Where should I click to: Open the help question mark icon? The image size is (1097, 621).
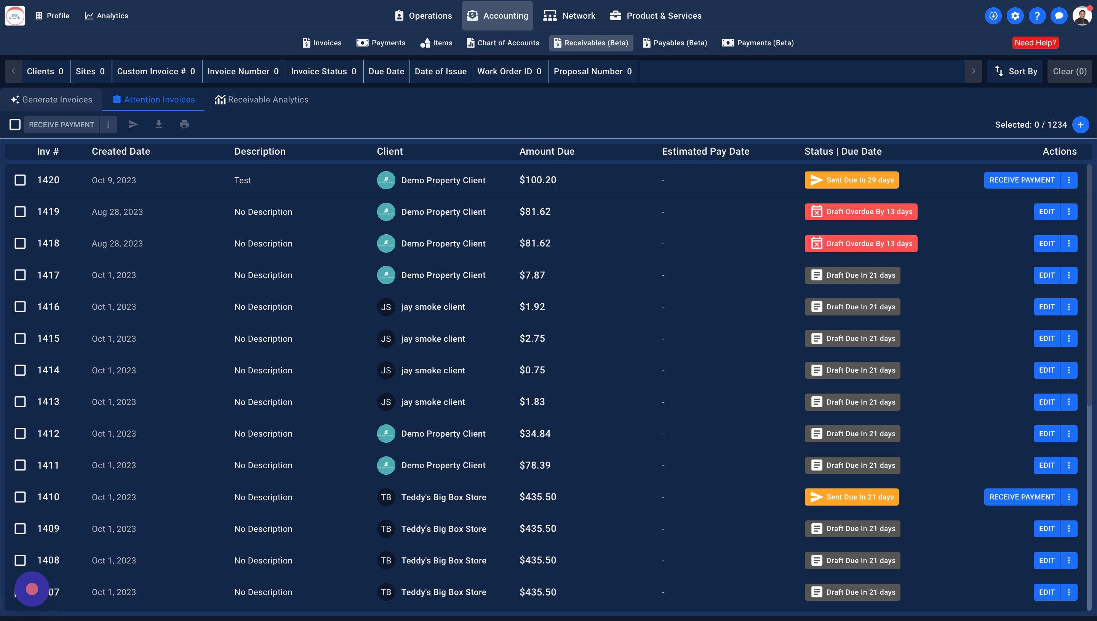(x=1037, y=16)
